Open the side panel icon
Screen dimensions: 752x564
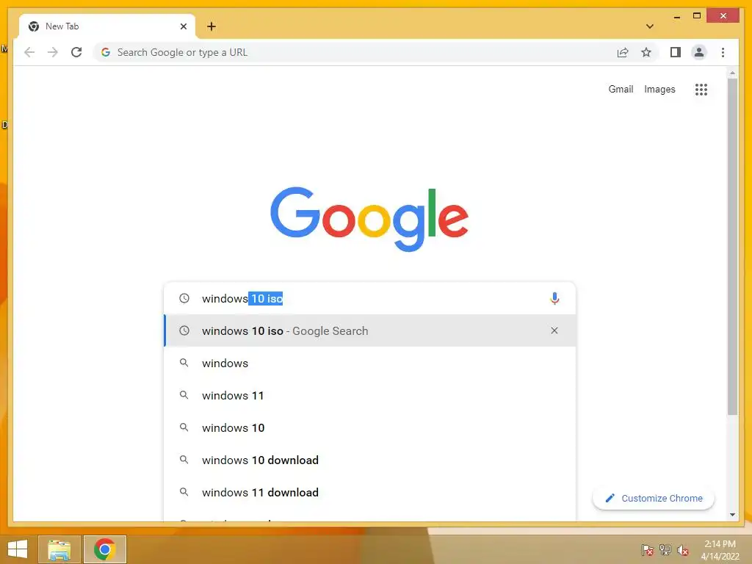(x=676, y=52)
